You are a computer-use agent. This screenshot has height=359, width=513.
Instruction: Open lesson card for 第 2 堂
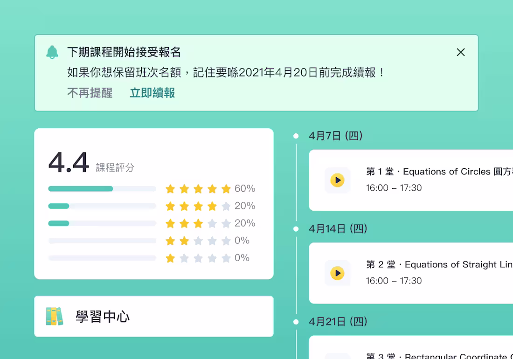[420, 273]
